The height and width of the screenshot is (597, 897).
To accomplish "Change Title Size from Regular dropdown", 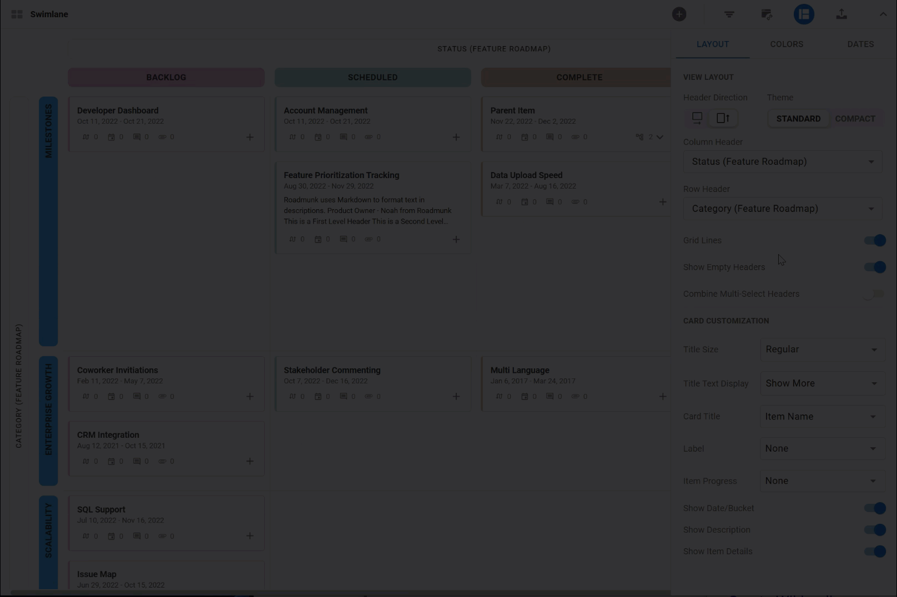I will point(823,350).
